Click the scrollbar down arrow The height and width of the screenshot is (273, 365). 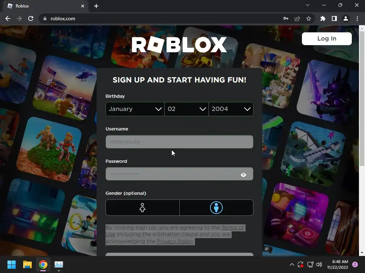point(362,253)
